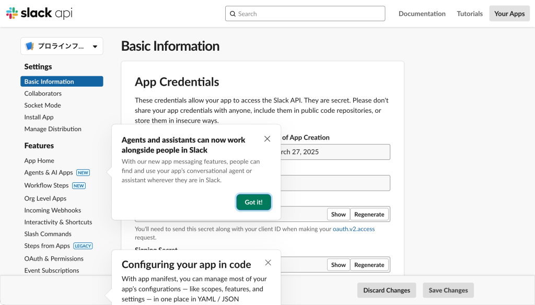
Task: Dismiss the Configuring your app in code tip
Action: [268, 263]
